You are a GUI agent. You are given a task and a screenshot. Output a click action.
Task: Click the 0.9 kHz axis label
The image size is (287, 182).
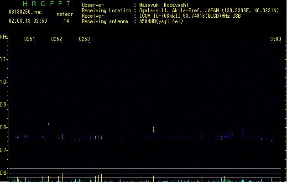click(4, 105)
